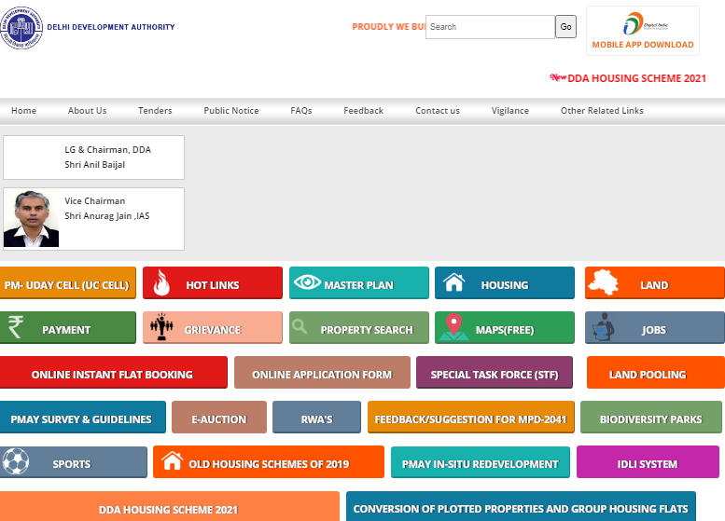The width and height of the screenshot is (725, 521).
Task: Open Online Instant Flat Booking
Action: 112,374
